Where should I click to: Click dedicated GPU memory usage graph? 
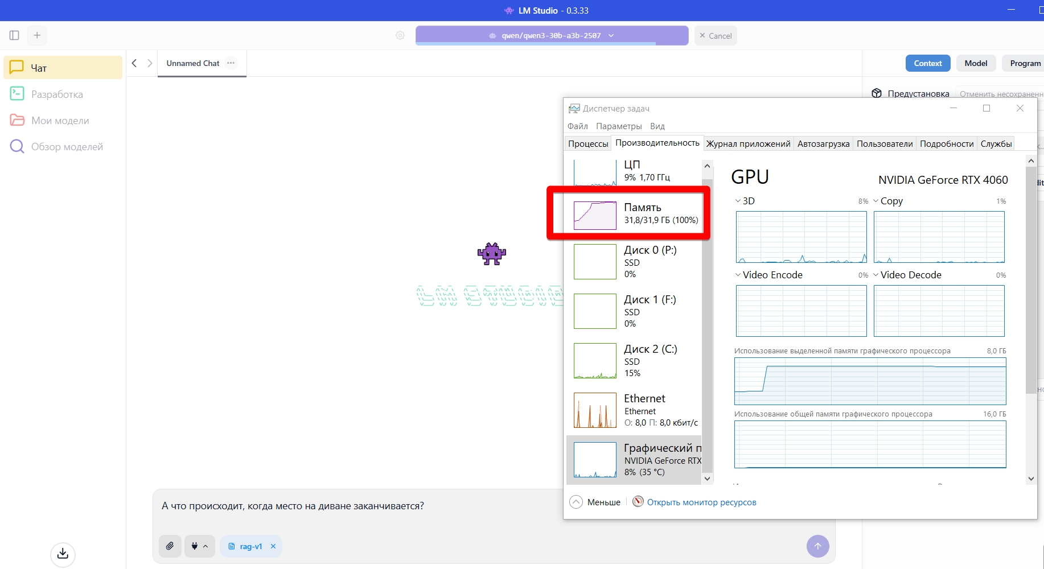coord(870,381)
